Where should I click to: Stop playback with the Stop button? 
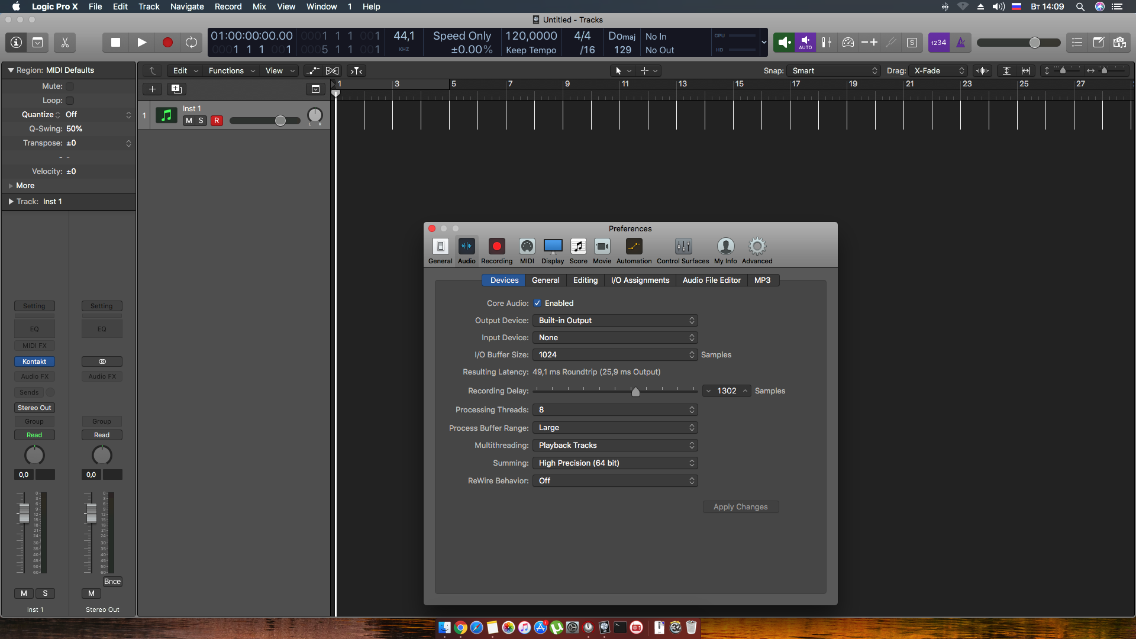[116, 43]
